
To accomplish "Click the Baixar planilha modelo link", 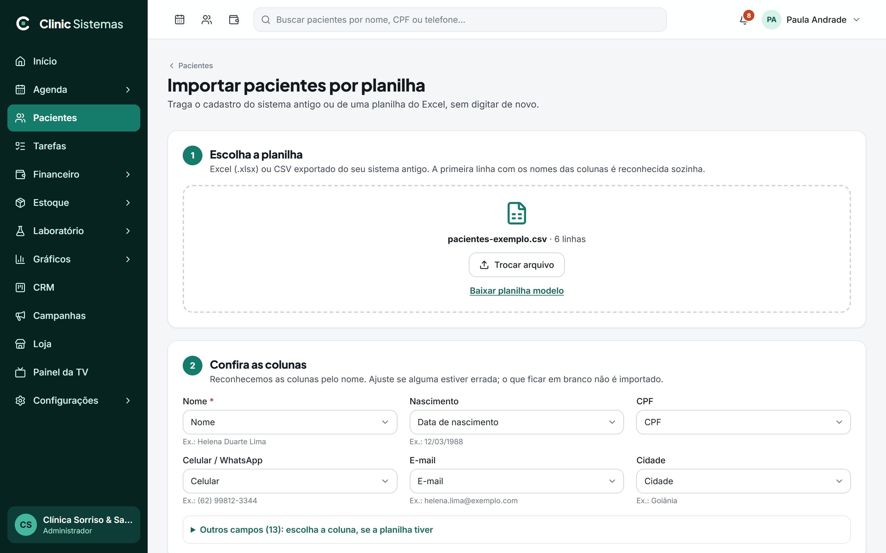I will tap(517, 291).
